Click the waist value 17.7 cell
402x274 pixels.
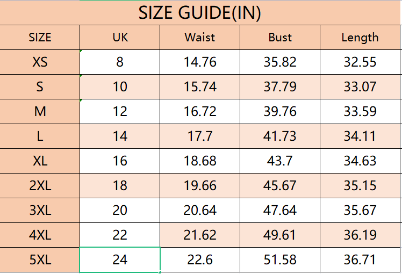[x=200, y=136]
